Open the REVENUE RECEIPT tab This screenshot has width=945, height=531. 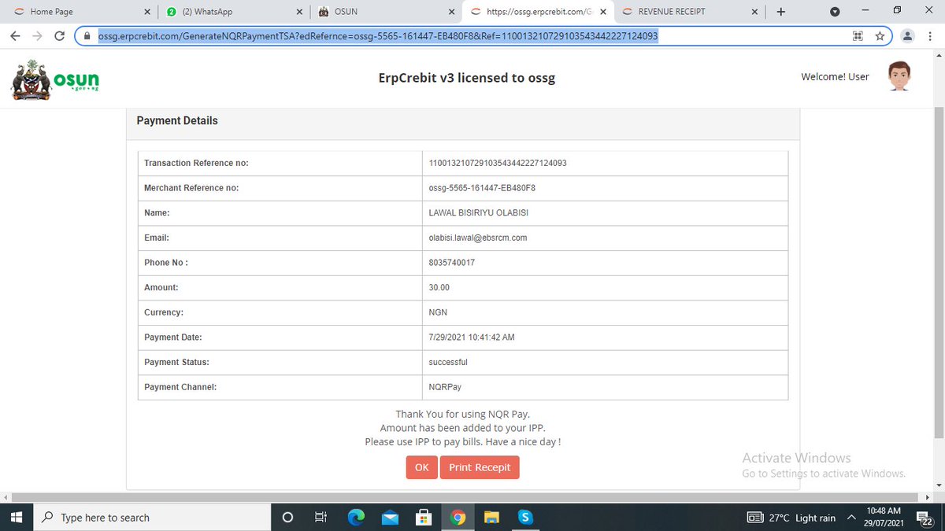pyautogui.click(x=689, y=12)
